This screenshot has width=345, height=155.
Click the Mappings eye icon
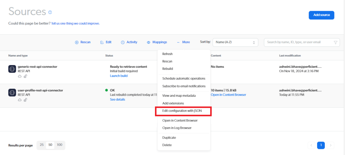(x=149, y=42)
